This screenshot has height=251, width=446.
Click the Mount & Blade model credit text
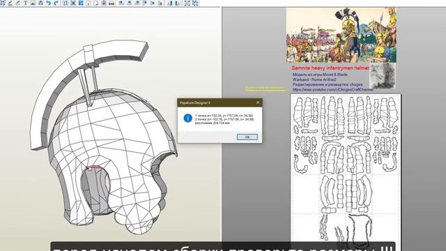coord(320,75)
